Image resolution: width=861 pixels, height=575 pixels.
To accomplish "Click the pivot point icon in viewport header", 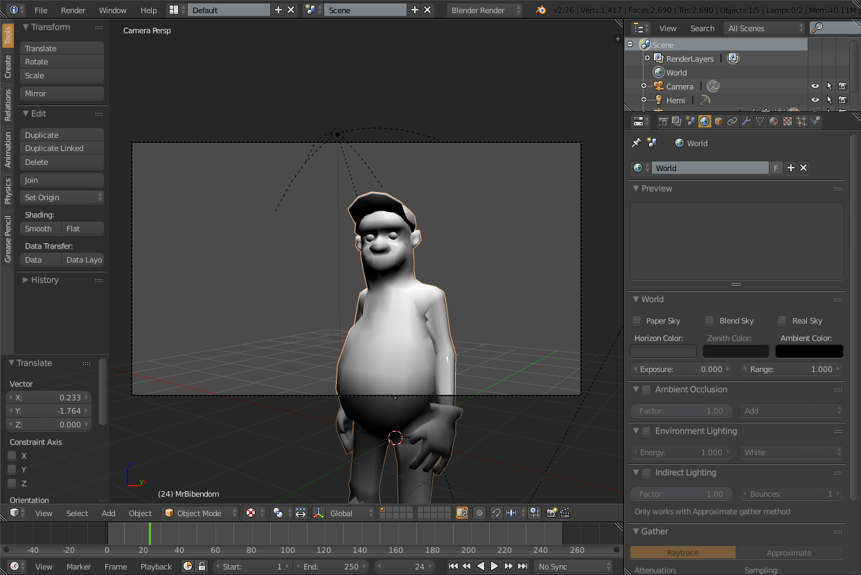I will point(278,513).
